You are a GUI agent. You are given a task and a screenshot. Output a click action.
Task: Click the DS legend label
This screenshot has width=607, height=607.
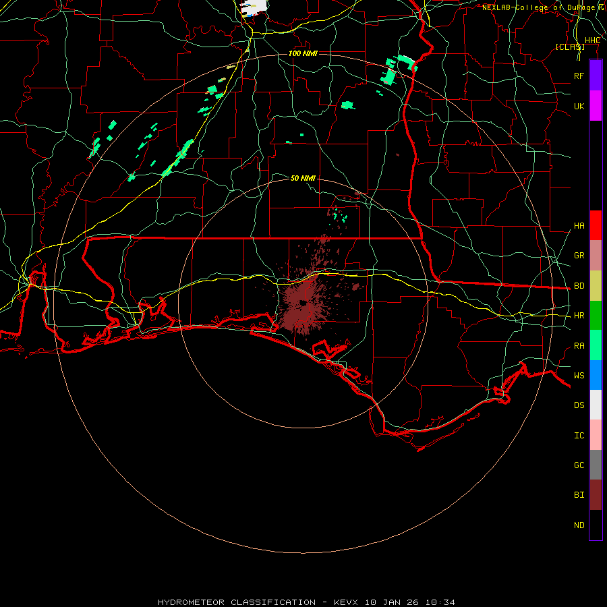point(579,405)
